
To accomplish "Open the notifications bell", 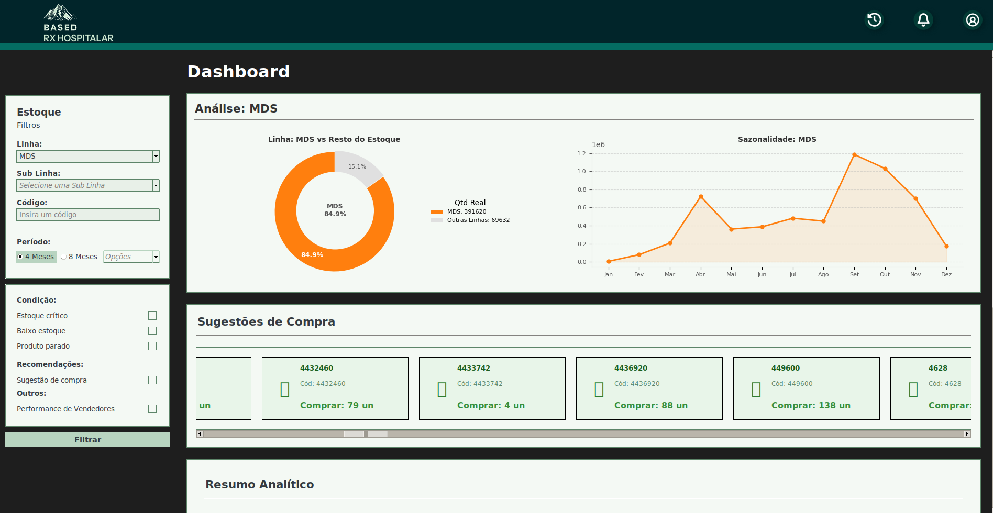I will pos(923,20).
